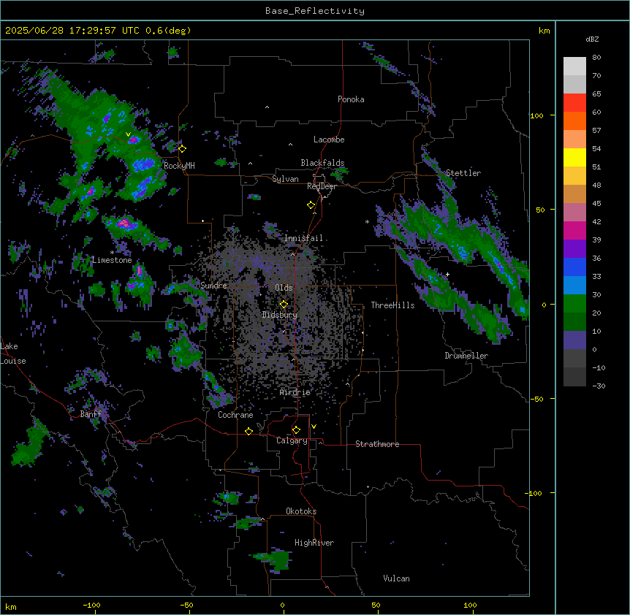The width and height of the screenshot is (630, 615).
Task: Click the Innisfail label
Action: pyautogui.click(x=303, y=238)
